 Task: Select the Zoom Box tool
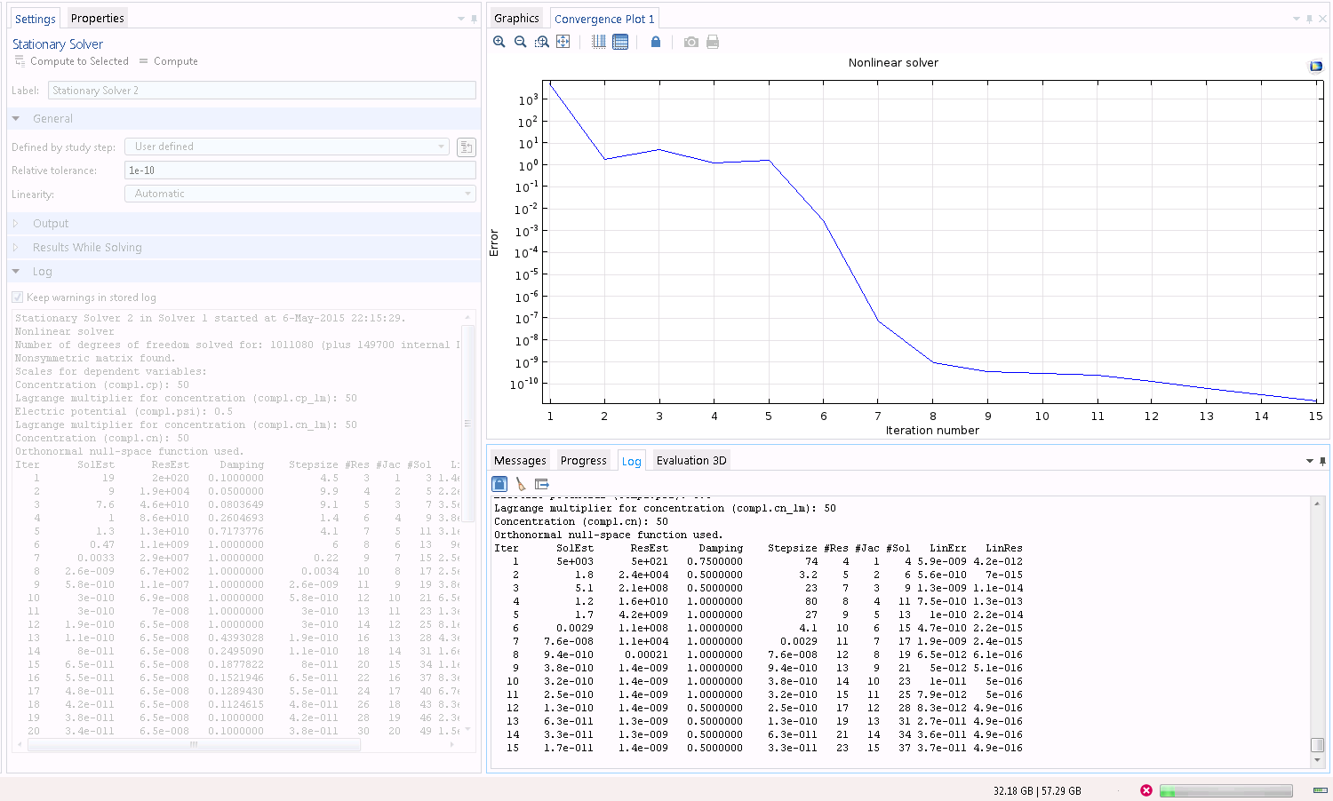coord(542,42)
